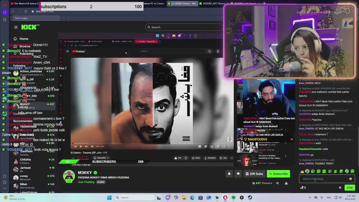Follow M3KKY with the heart icon
Viewport: 359px width, 202px height.
[x=238, y=174]
